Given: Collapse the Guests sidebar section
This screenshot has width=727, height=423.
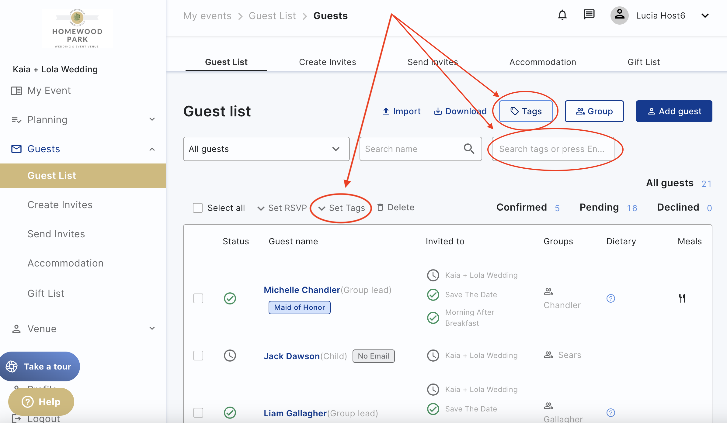Looking at the screenshot, I should click(152, 149).
